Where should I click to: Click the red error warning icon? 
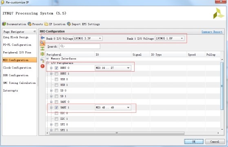coord(42,66)
